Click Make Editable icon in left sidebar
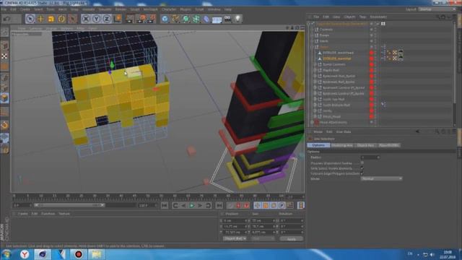The image size is (462, 260). click(4, 32)
